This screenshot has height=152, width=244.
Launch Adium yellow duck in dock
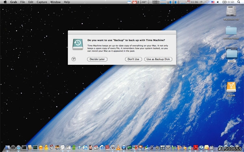[x=46, y=148]
